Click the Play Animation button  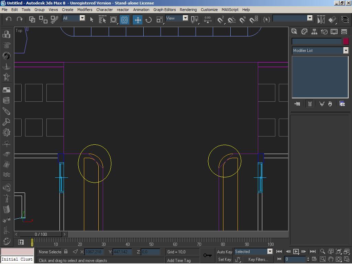coord(296,251)
